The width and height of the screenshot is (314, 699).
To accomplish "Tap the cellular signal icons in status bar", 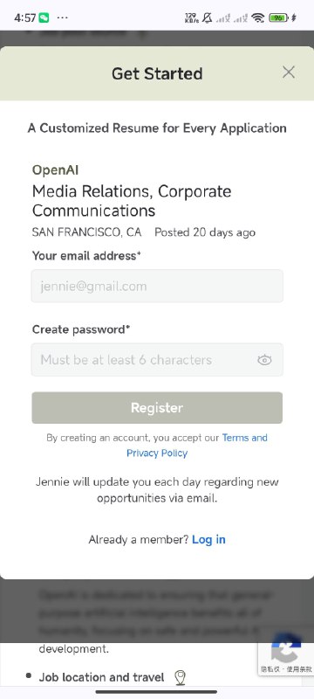I will 232,17.
